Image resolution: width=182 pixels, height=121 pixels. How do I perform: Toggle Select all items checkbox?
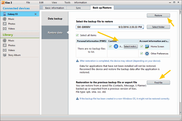77,35
